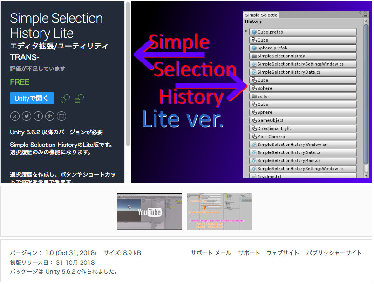Open the パブリッシャーサイト link

(334, 253)
